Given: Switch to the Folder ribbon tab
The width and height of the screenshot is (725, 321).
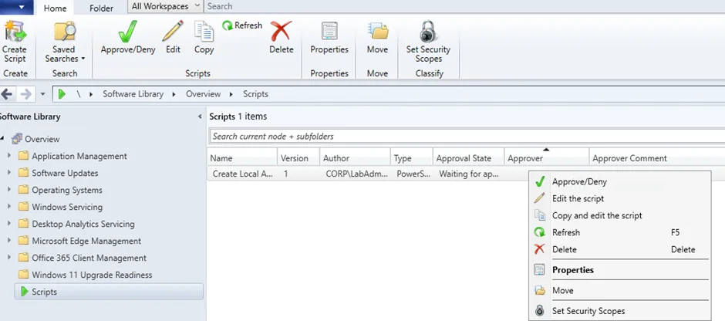Looking at the screenshot, I should click(x=101, y=8).
